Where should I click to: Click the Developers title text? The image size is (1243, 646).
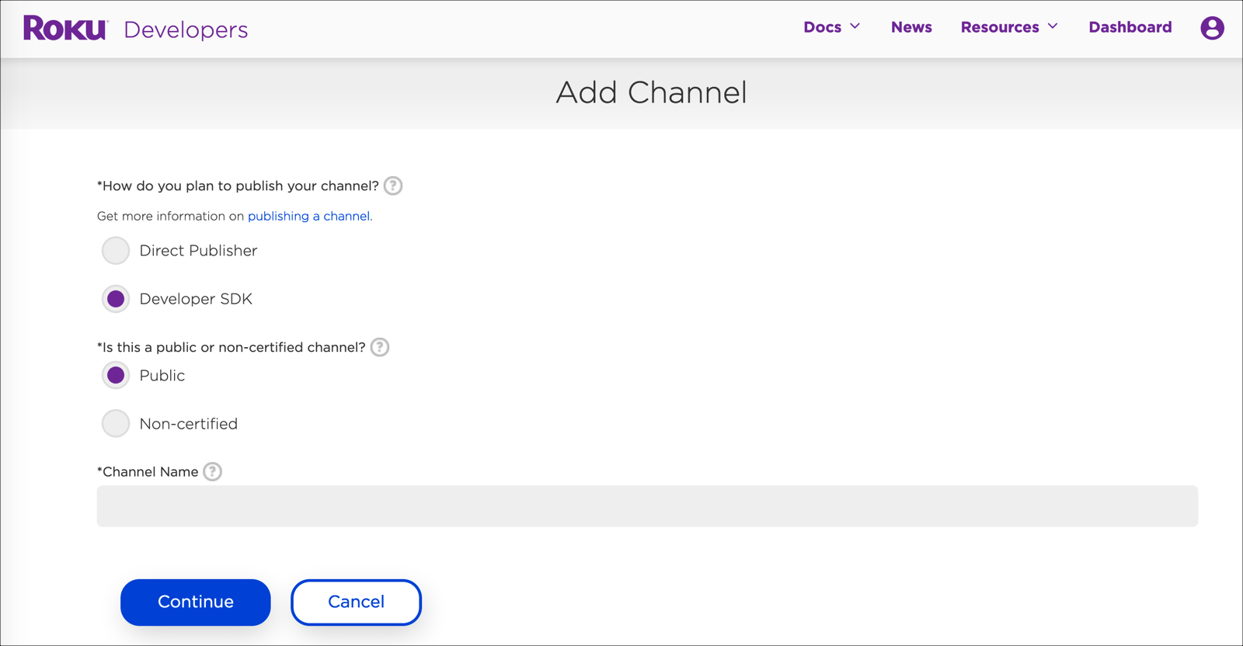click(186, 30)
